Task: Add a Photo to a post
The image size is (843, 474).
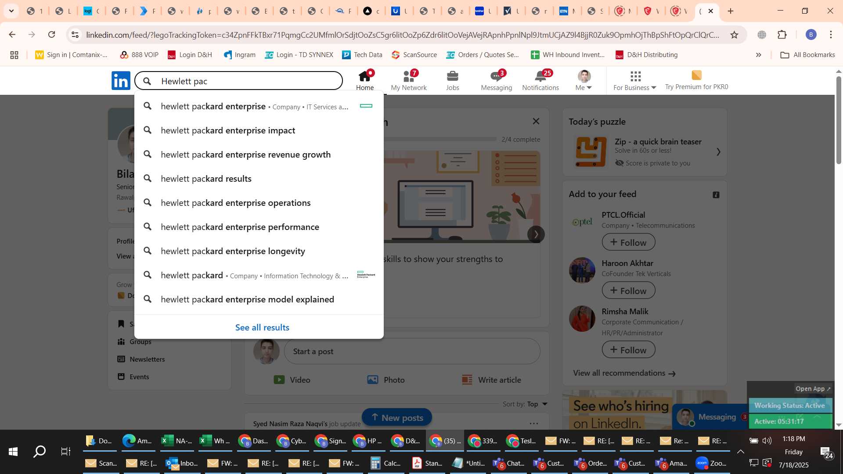Action: point(386,380)
